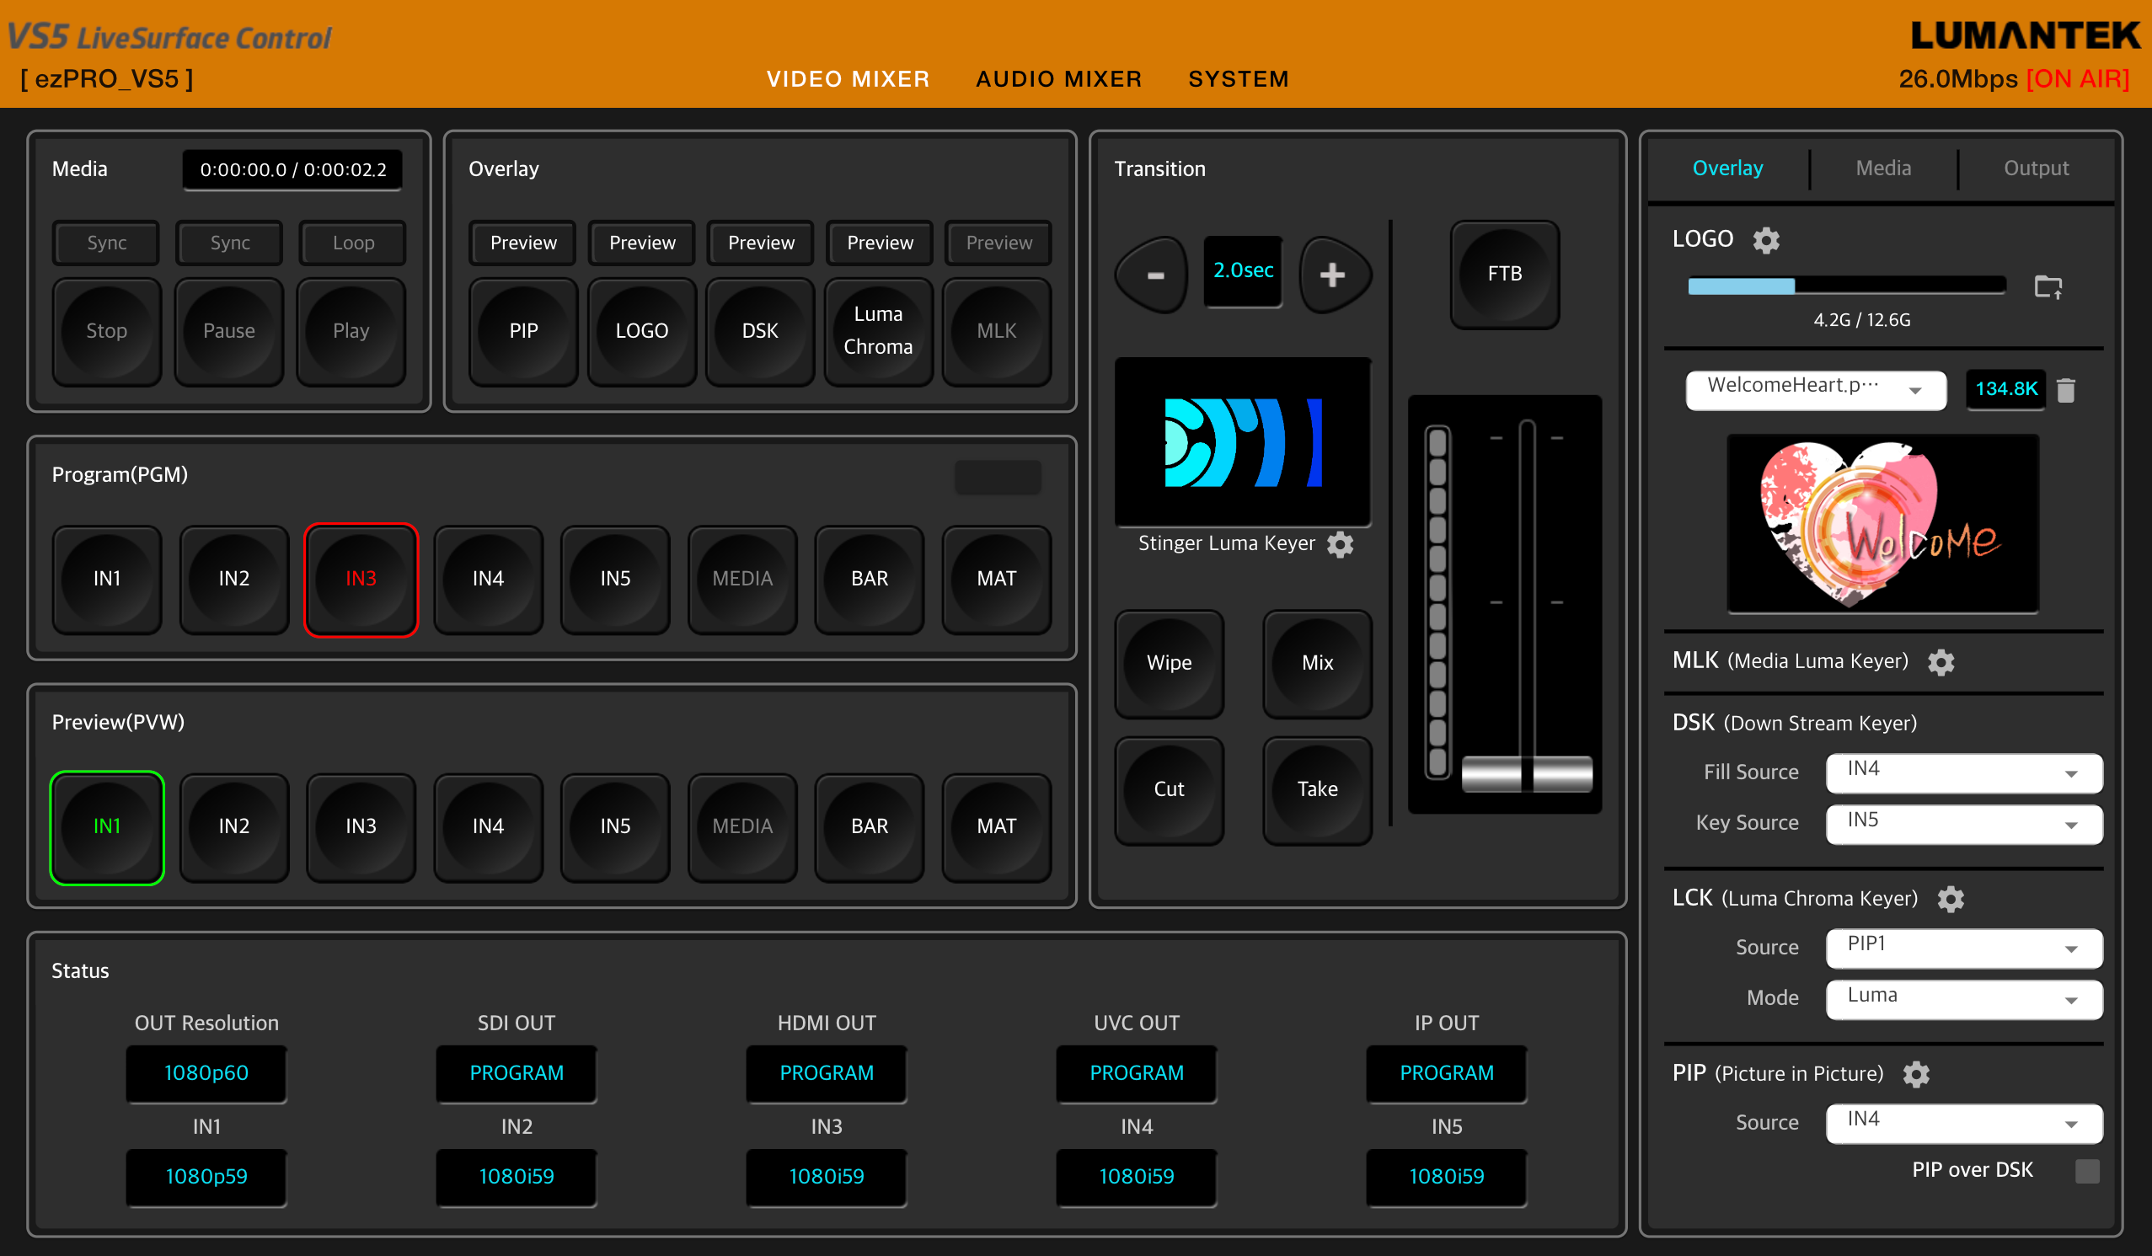Switch to the AUDIO MIXER page
Screen dimensions: 2152x1256
tap(1059, 79)
